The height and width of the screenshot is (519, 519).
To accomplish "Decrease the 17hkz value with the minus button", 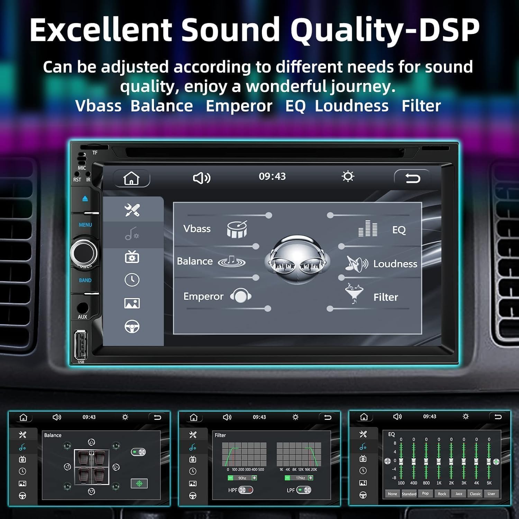I will pos(287,478).
